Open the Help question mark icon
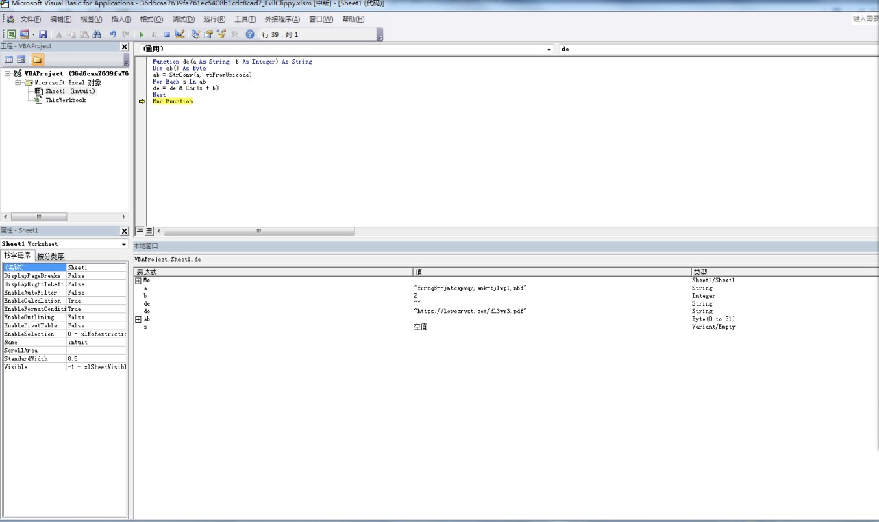The width and height of the screenshot is (879, 522). tap(250, 34)
